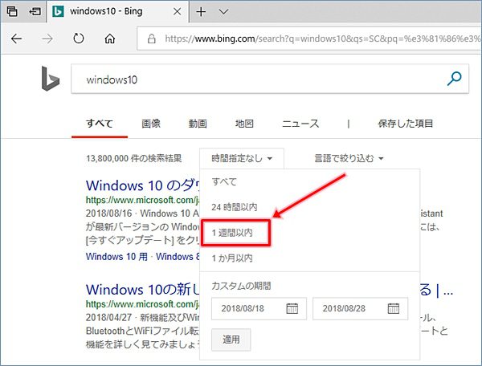This screenshot has width=482, height=366.
Task: Go to the home page icon
Action: click(x=110, y=39)
